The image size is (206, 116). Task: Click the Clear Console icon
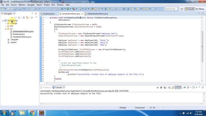[x=169, y=87]
